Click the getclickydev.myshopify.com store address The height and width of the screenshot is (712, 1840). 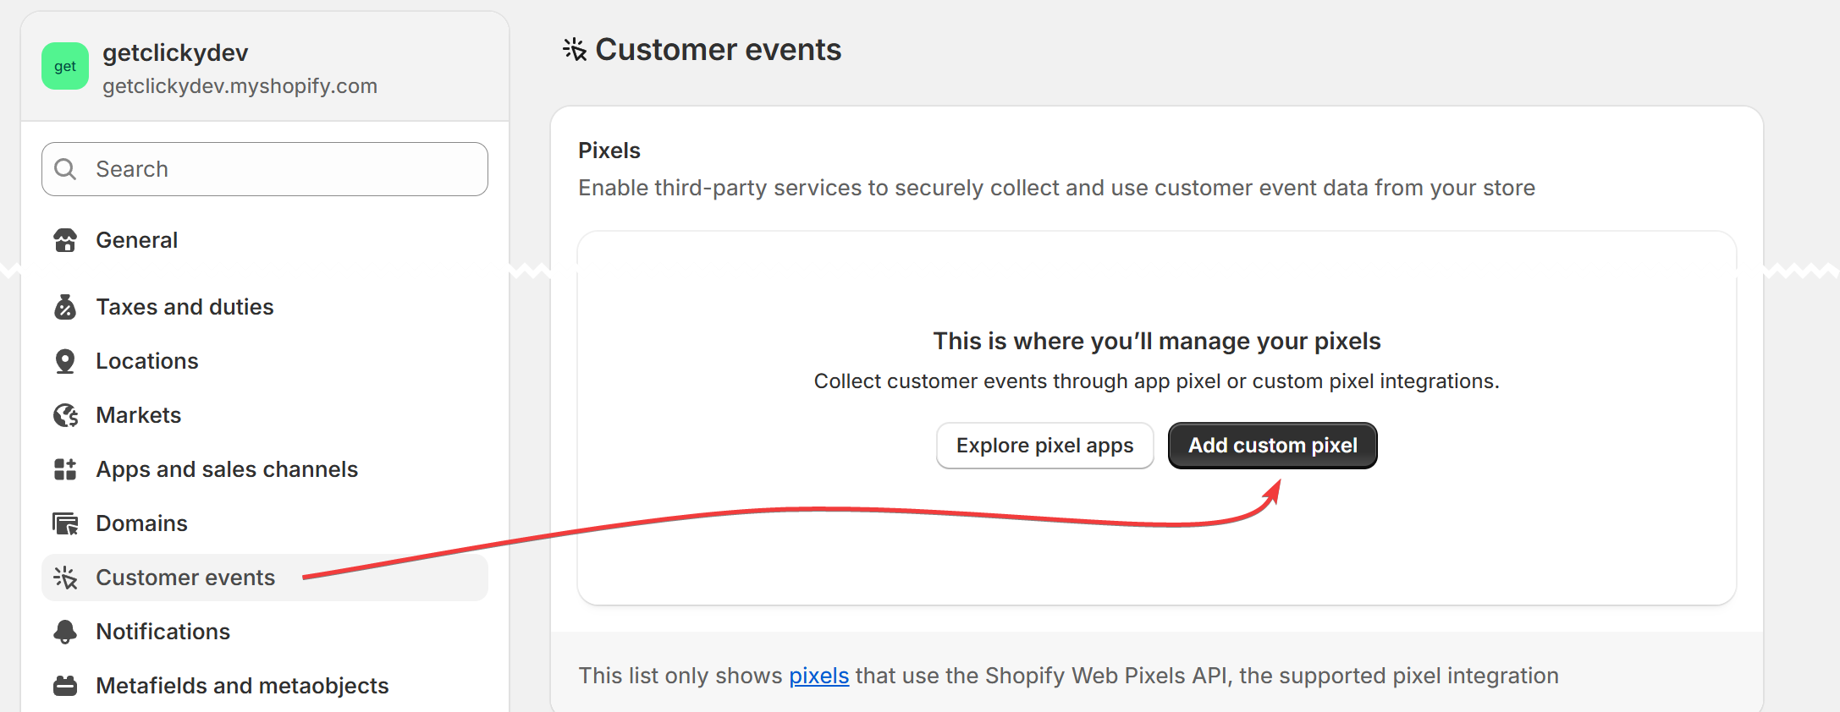(240, 86)
